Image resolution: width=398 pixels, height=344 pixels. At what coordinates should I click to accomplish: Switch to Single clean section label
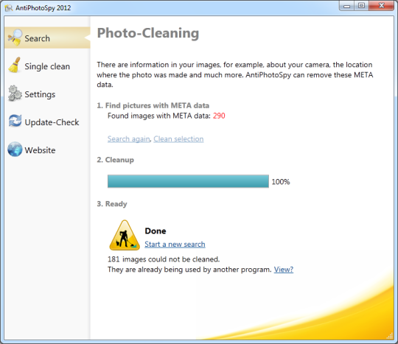[47, 66]
